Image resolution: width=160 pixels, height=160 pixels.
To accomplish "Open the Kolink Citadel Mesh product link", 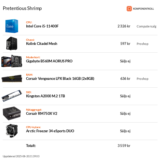I will click(x=42, y=44).
